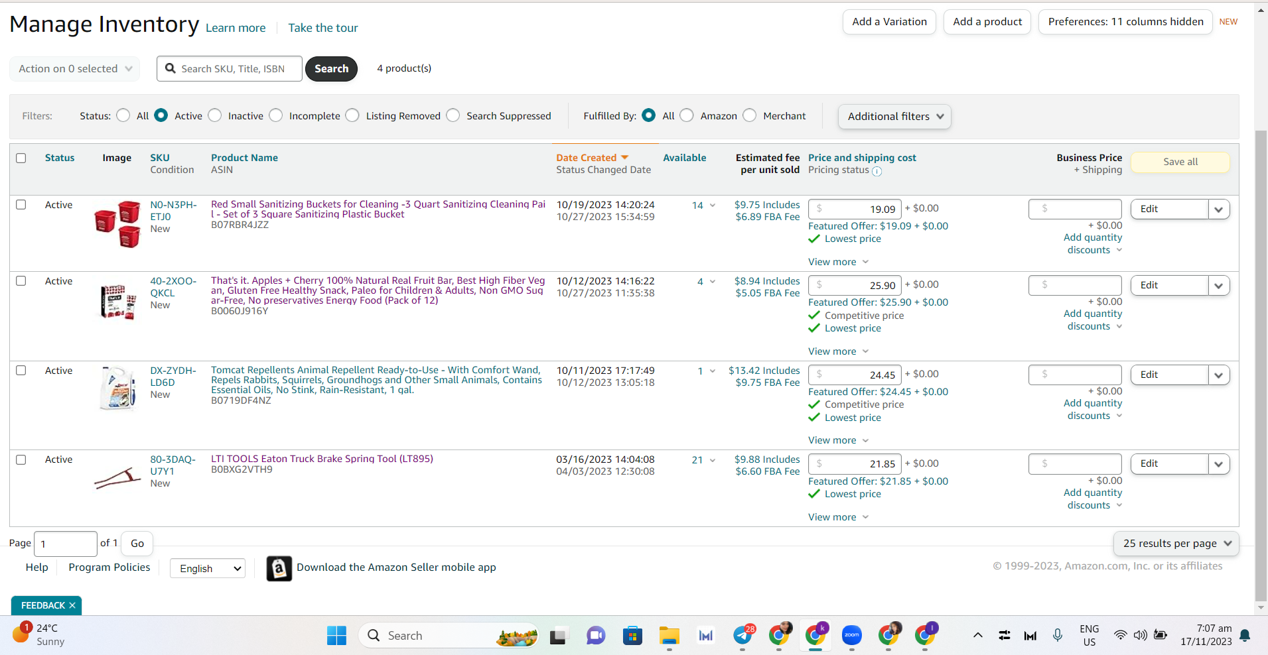1268x655 pixels.
Task: Open Preferences: 11 columns hidden
Action: pyautogui.click(x=1125, y=22)
